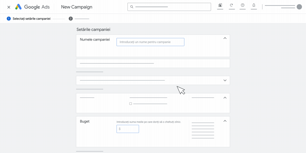Collapse the Numele campaniei section

pyautogui.click(x=225, y=38)
